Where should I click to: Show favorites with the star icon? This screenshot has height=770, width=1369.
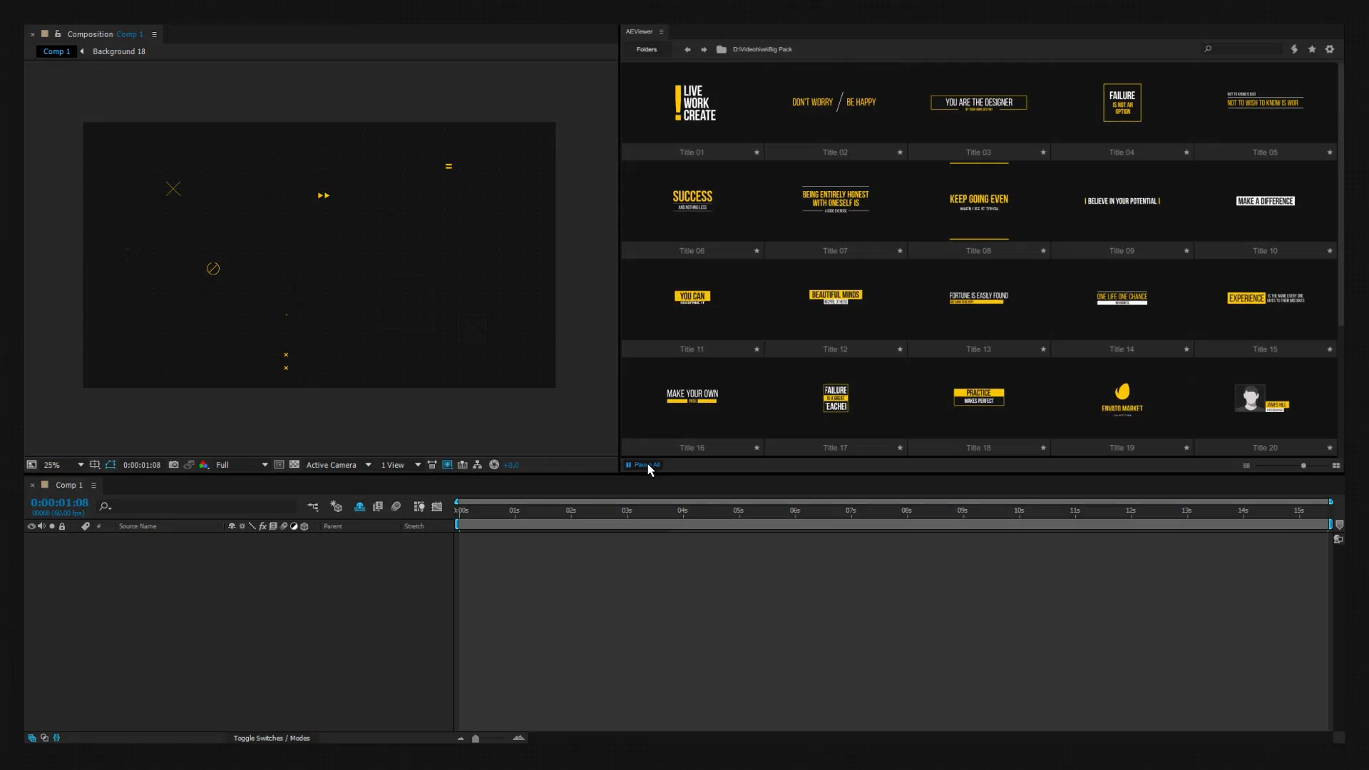(1312, 49)
